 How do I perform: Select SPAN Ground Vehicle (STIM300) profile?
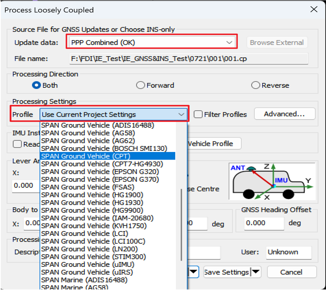pyautogui.click(x=108, y=257)
